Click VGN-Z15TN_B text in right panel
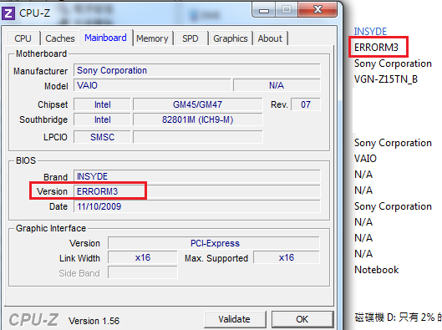The image size is (442, 330). tap(386, 79)
